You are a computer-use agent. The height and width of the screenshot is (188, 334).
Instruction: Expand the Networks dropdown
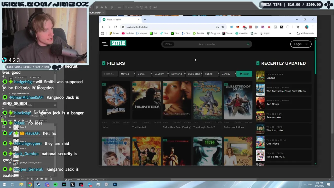(x=178, y=74)
